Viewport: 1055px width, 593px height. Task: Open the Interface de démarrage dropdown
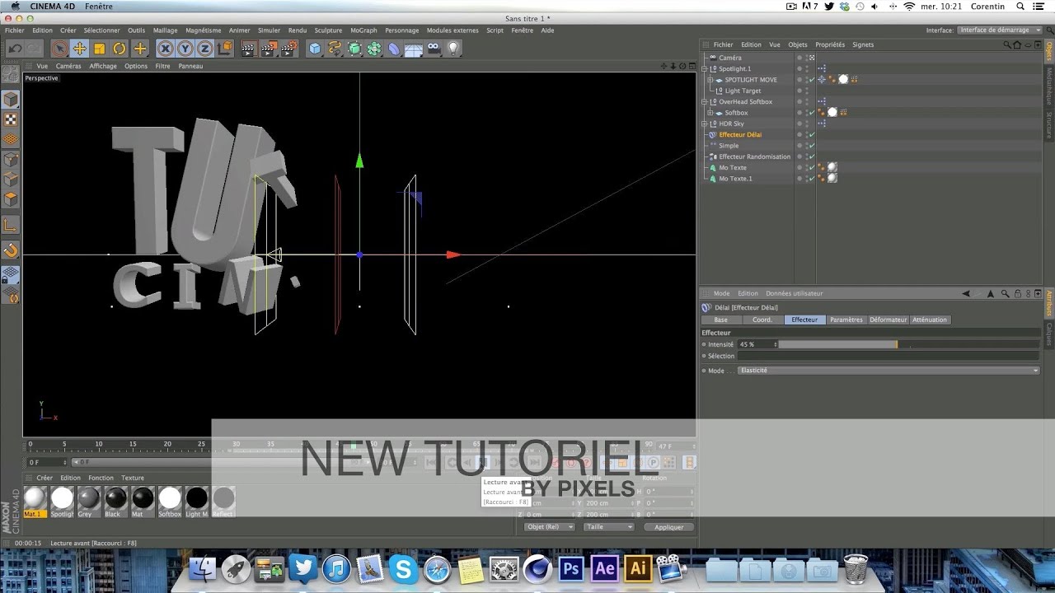coord(999,30)
